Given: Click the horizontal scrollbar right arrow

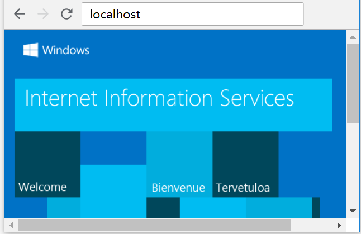Looking at the screenshot, I should tap(339, 225).
